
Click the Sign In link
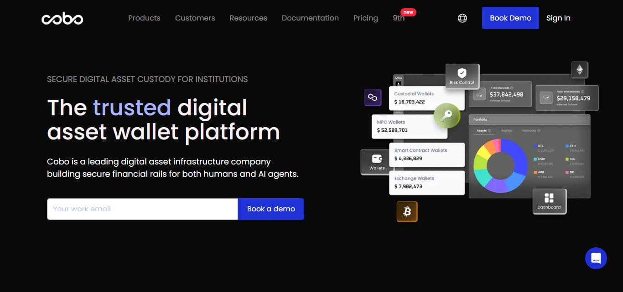(558, 18)
